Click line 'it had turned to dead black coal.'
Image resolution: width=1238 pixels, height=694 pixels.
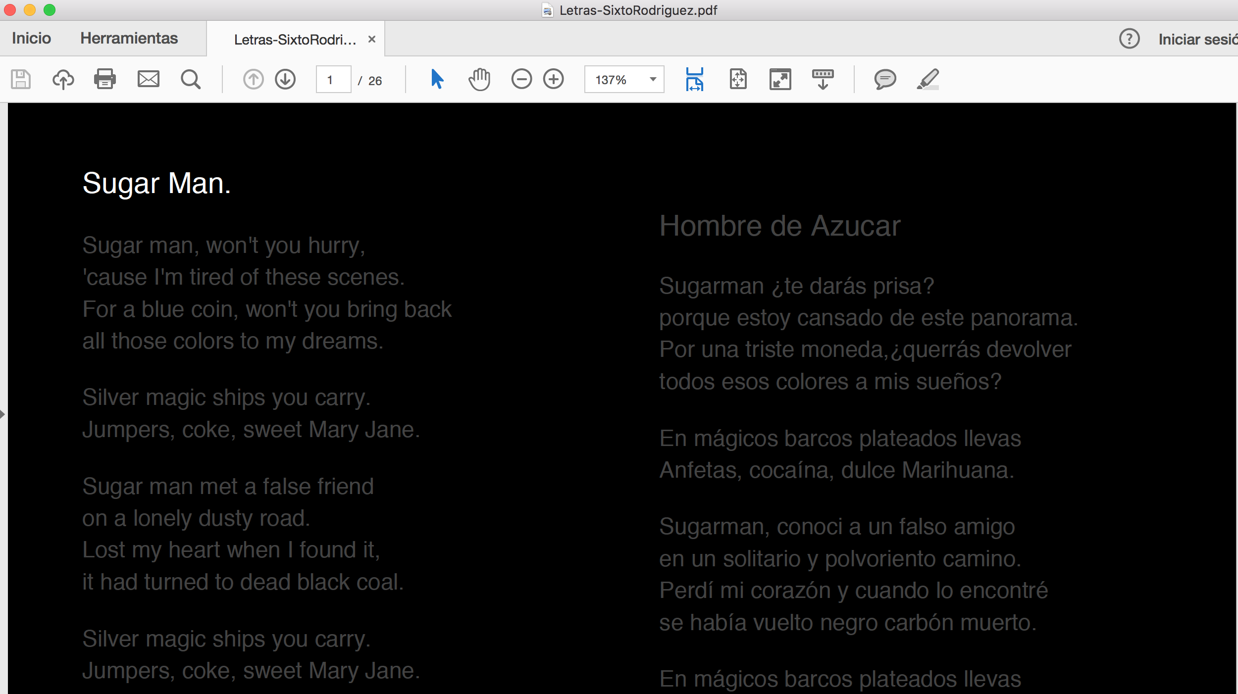tap(243, 582)
